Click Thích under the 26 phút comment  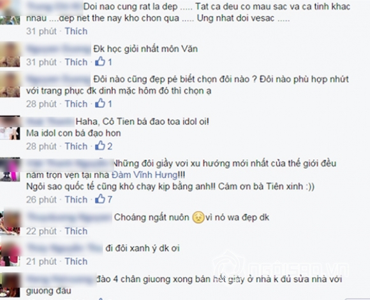(x=76, y=199)
